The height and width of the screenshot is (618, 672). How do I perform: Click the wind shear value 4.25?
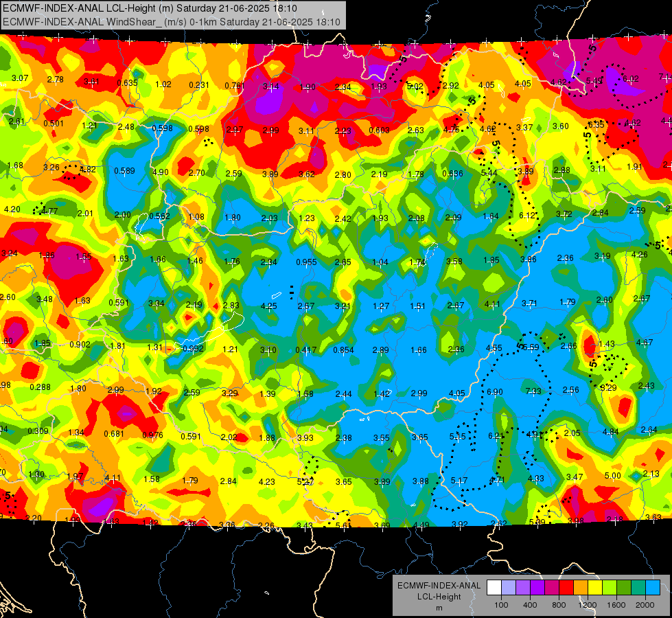(268, 306)
